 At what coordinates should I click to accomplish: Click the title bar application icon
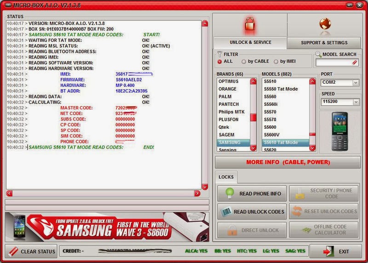tap(8, 5)
